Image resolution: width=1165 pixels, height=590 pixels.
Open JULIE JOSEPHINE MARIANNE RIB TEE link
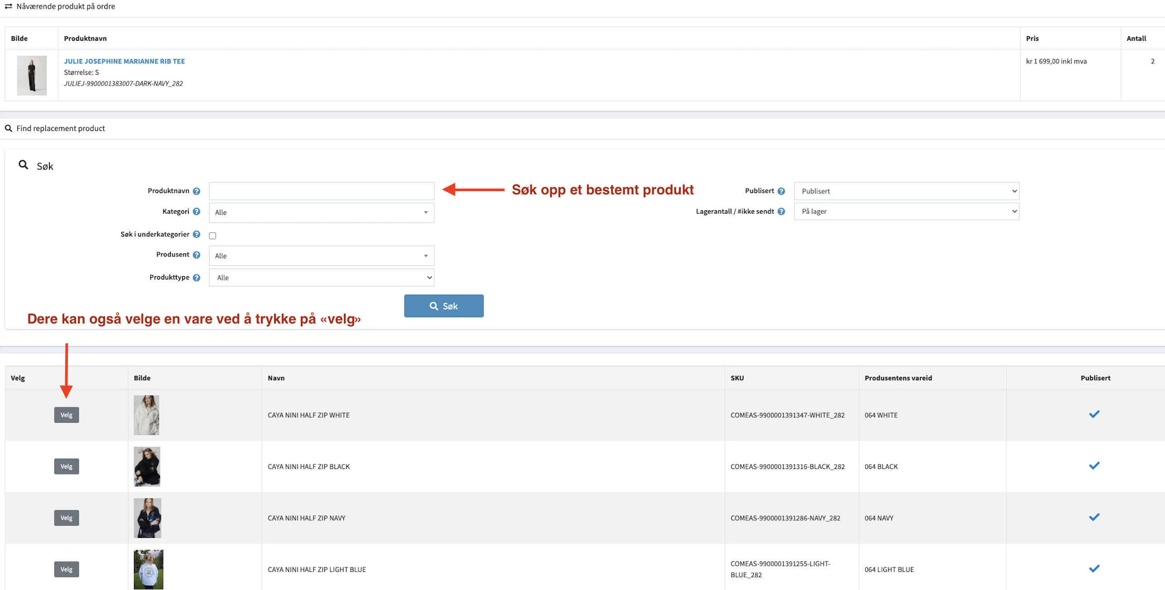point(124,61)
